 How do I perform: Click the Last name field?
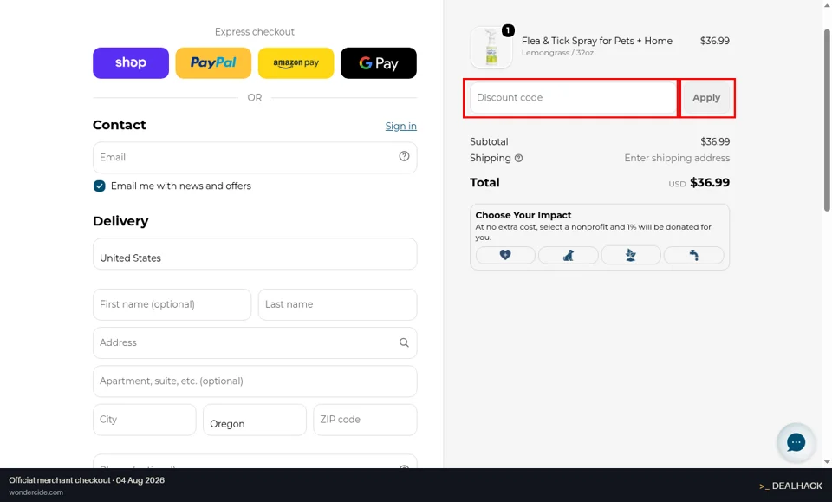337,304
